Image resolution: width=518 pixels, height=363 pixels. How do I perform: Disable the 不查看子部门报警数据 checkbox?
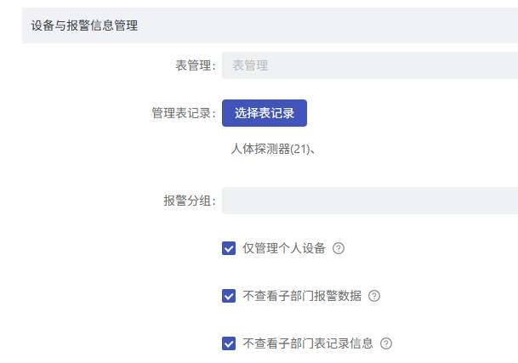[x=229, y=296]
